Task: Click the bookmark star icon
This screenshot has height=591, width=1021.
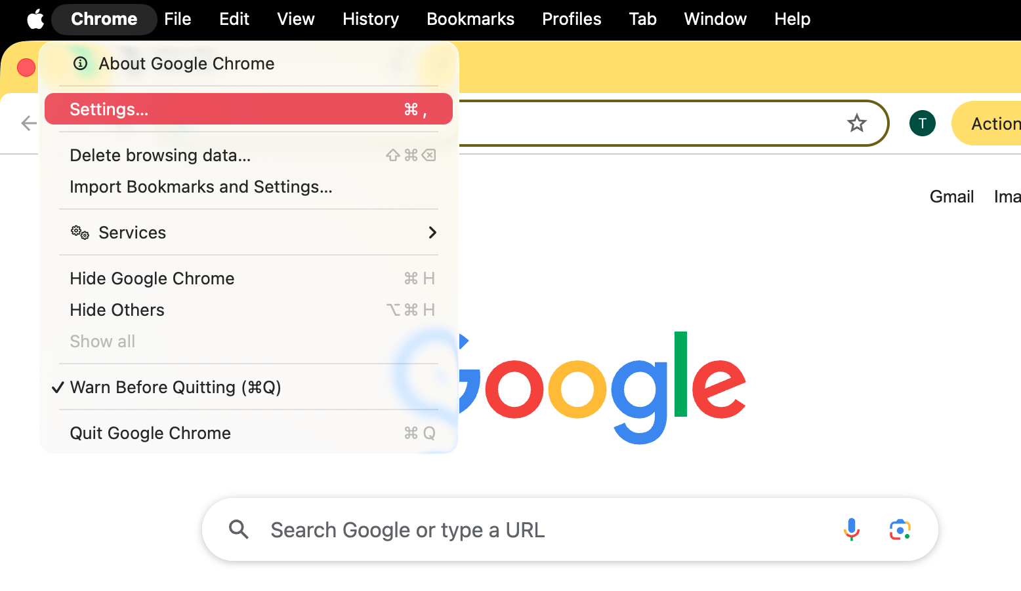Action: click(857, 123)
